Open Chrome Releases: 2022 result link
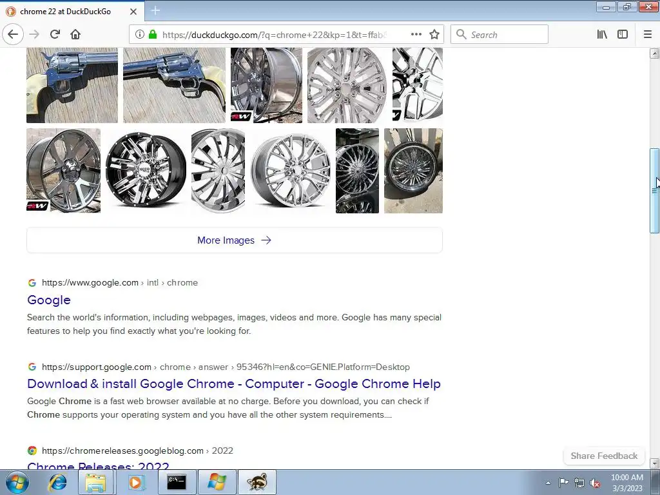The height and width of the screenshot is (495, 660). coord(98,465)
